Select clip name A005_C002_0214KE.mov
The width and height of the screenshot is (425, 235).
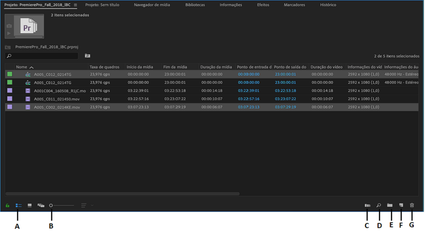[x=57, y=107]
